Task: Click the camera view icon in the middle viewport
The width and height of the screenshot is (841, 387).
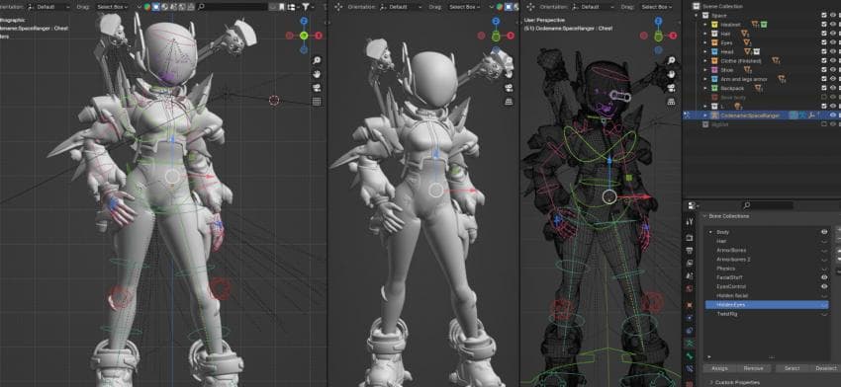Action: 508,88
